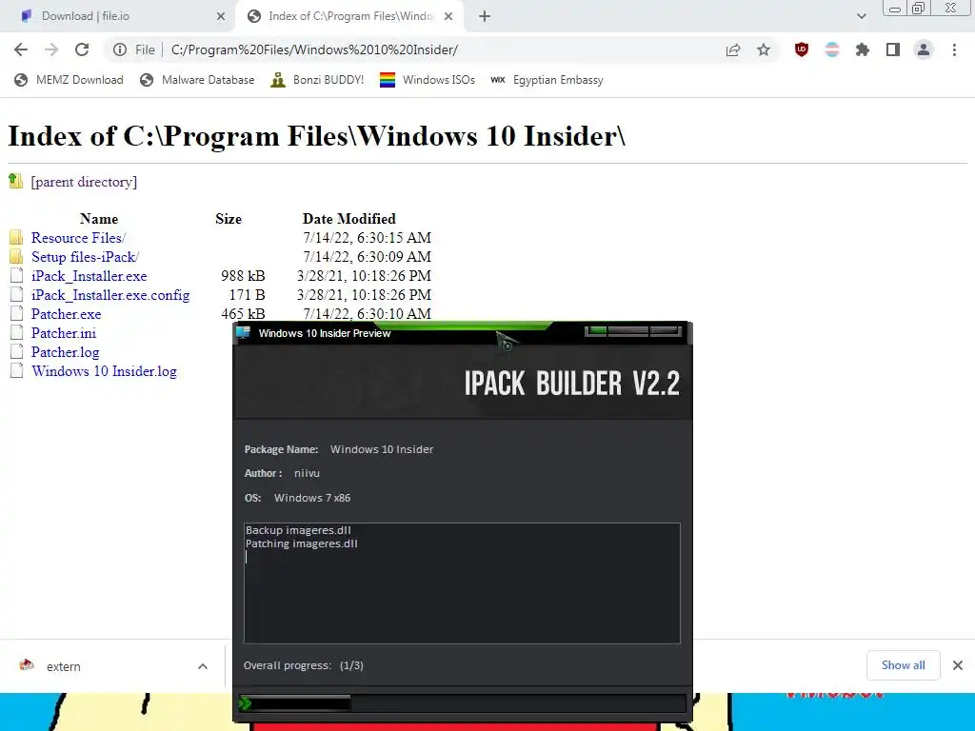Click the extern download item name
The image size is (975, 731).
[64, 666]
